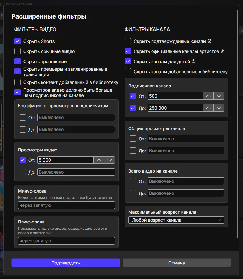The width and height of the screenshot is (243, 279).
Task: Uncheck Скрыть трансляции checkbox
Action: point(18,62)
